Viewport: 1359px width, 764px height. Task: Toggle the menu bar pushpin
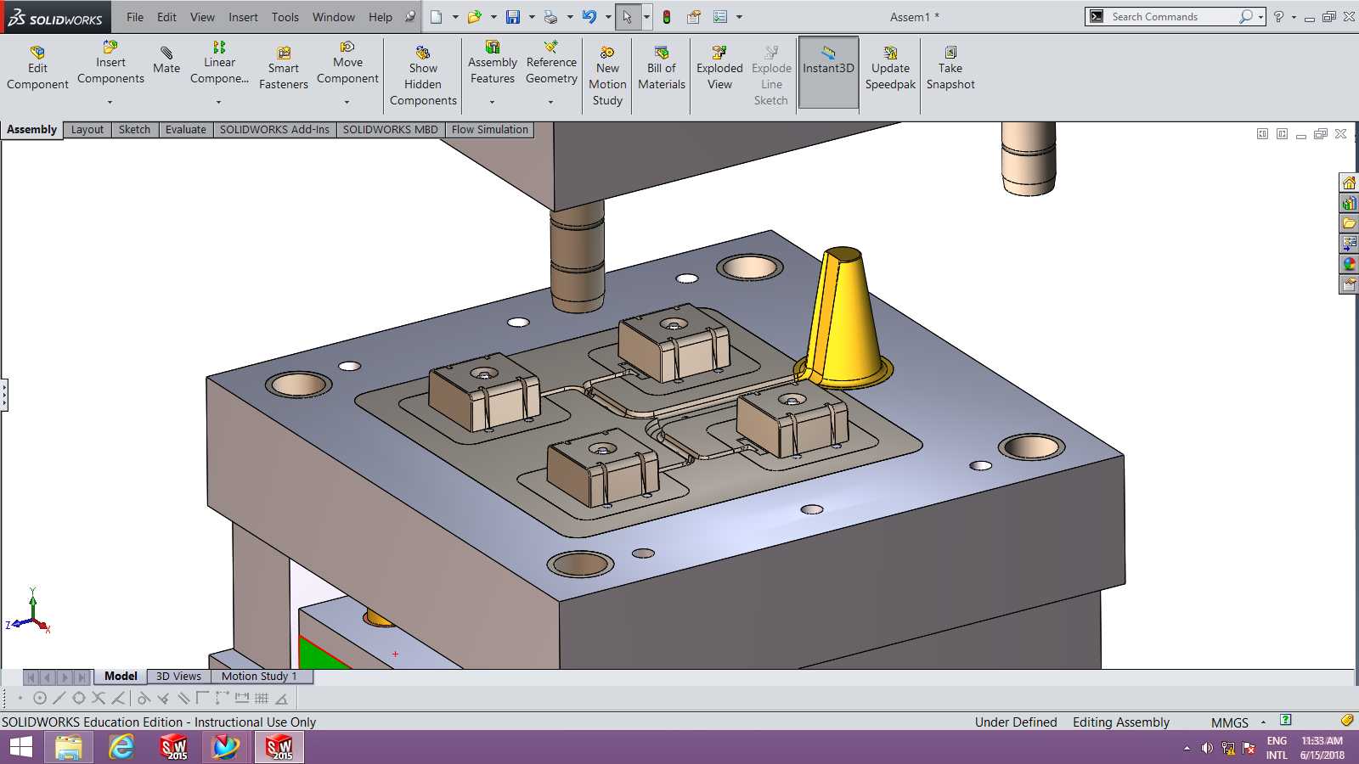coord(410,17)
